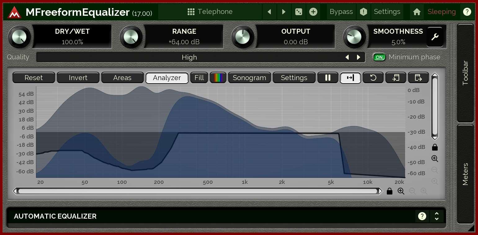Open the smoothness wrench settings icon
478x235 pixels.
coord(435,37)
